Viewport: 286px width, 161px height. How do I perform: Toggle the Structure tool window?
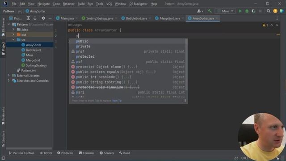tap(3, 139)
